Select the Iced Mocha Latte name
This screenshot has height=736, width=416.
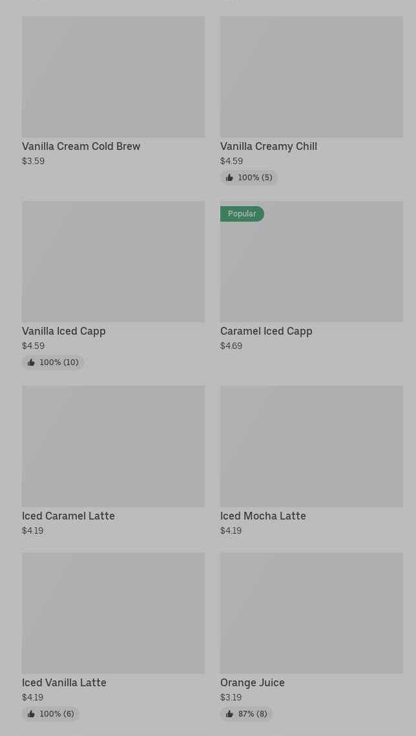click(263, 516)
